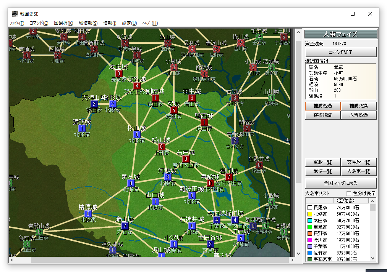This screenshot has height=272, width=387.
Task: Click the 滝山城 castle marker
Action: 125,226
